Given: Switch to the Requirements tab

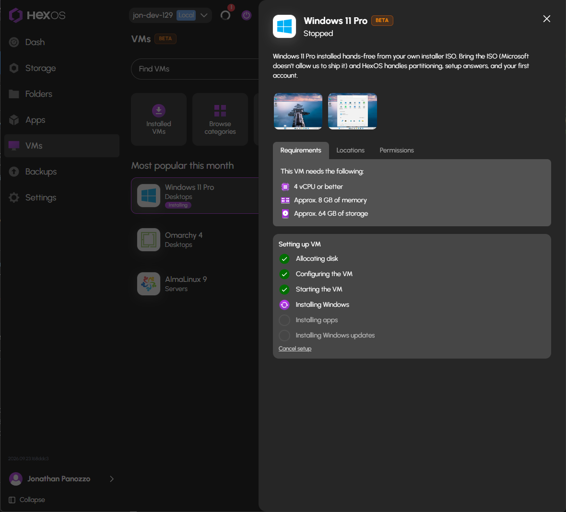Looking at the screenshot, I should click(x=301, y=151).
